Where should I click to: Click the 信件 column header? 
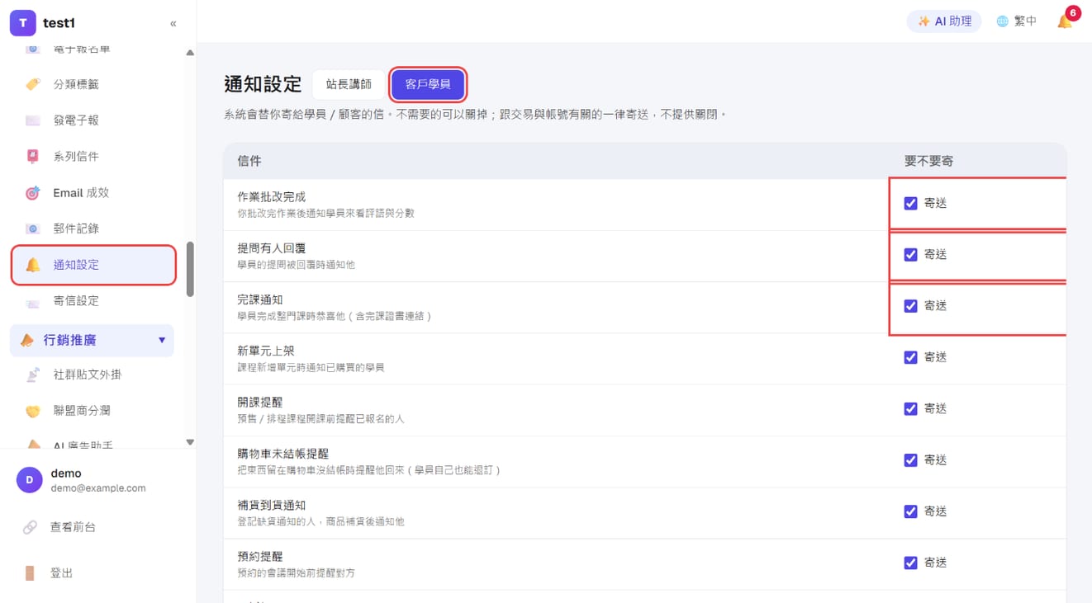coord(249,161)
